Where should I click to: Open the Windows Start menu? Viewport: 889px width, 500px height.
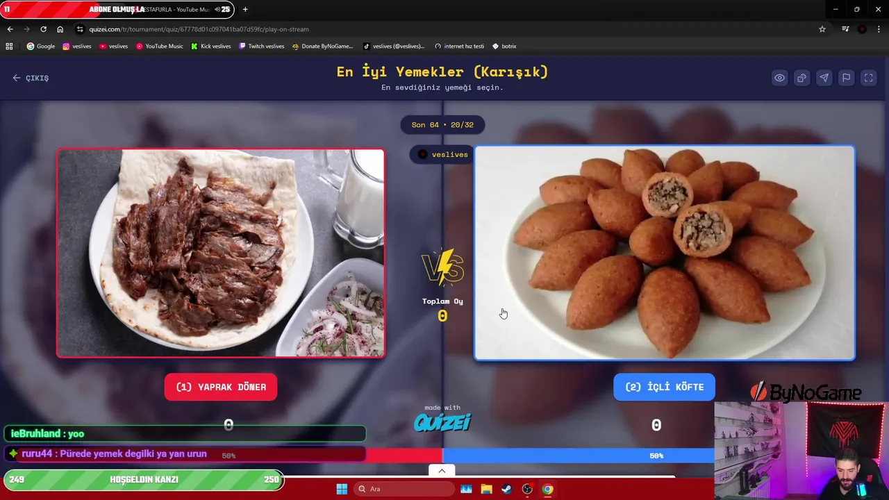(x=342, y=489)
